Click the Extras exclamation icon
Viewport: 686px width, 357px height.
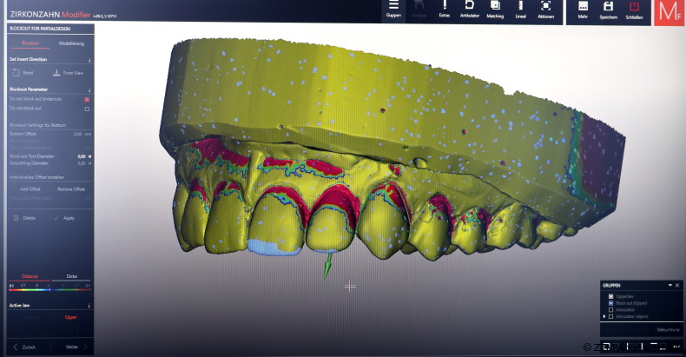coord(445,9)
